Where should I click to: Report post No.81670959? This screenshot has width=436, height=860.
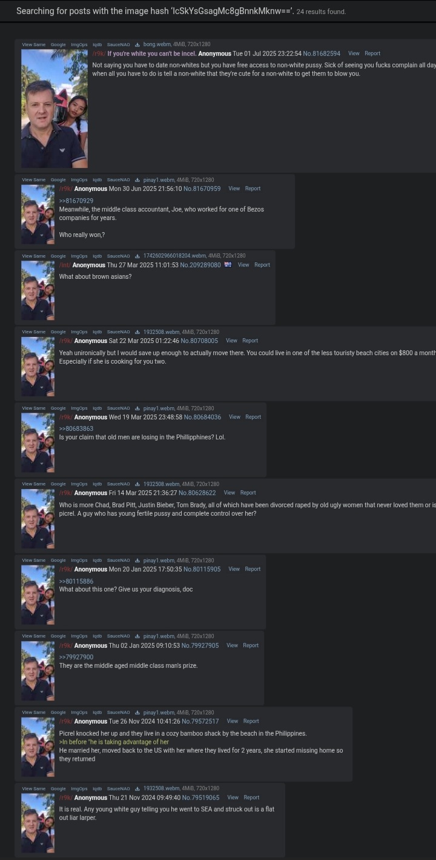[x=253, y=188]
